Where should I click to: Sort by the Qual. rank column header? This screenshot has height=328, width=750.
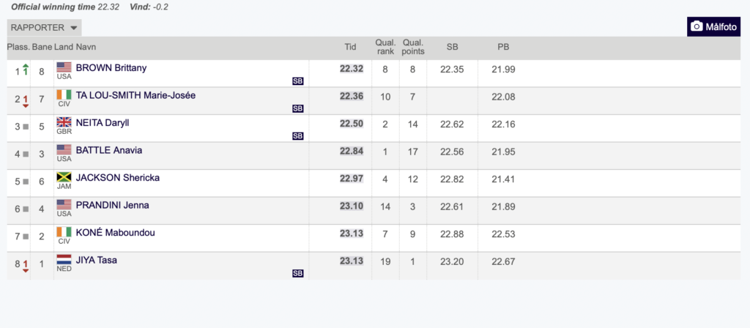tap(385, 47)
